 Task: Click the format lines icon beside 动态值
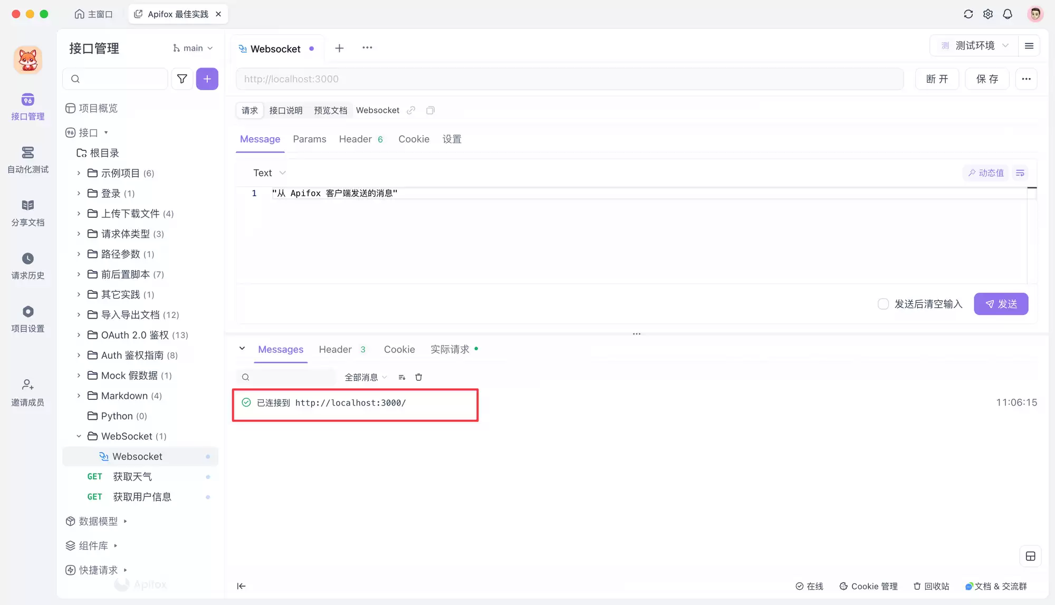click(1020, 173)
